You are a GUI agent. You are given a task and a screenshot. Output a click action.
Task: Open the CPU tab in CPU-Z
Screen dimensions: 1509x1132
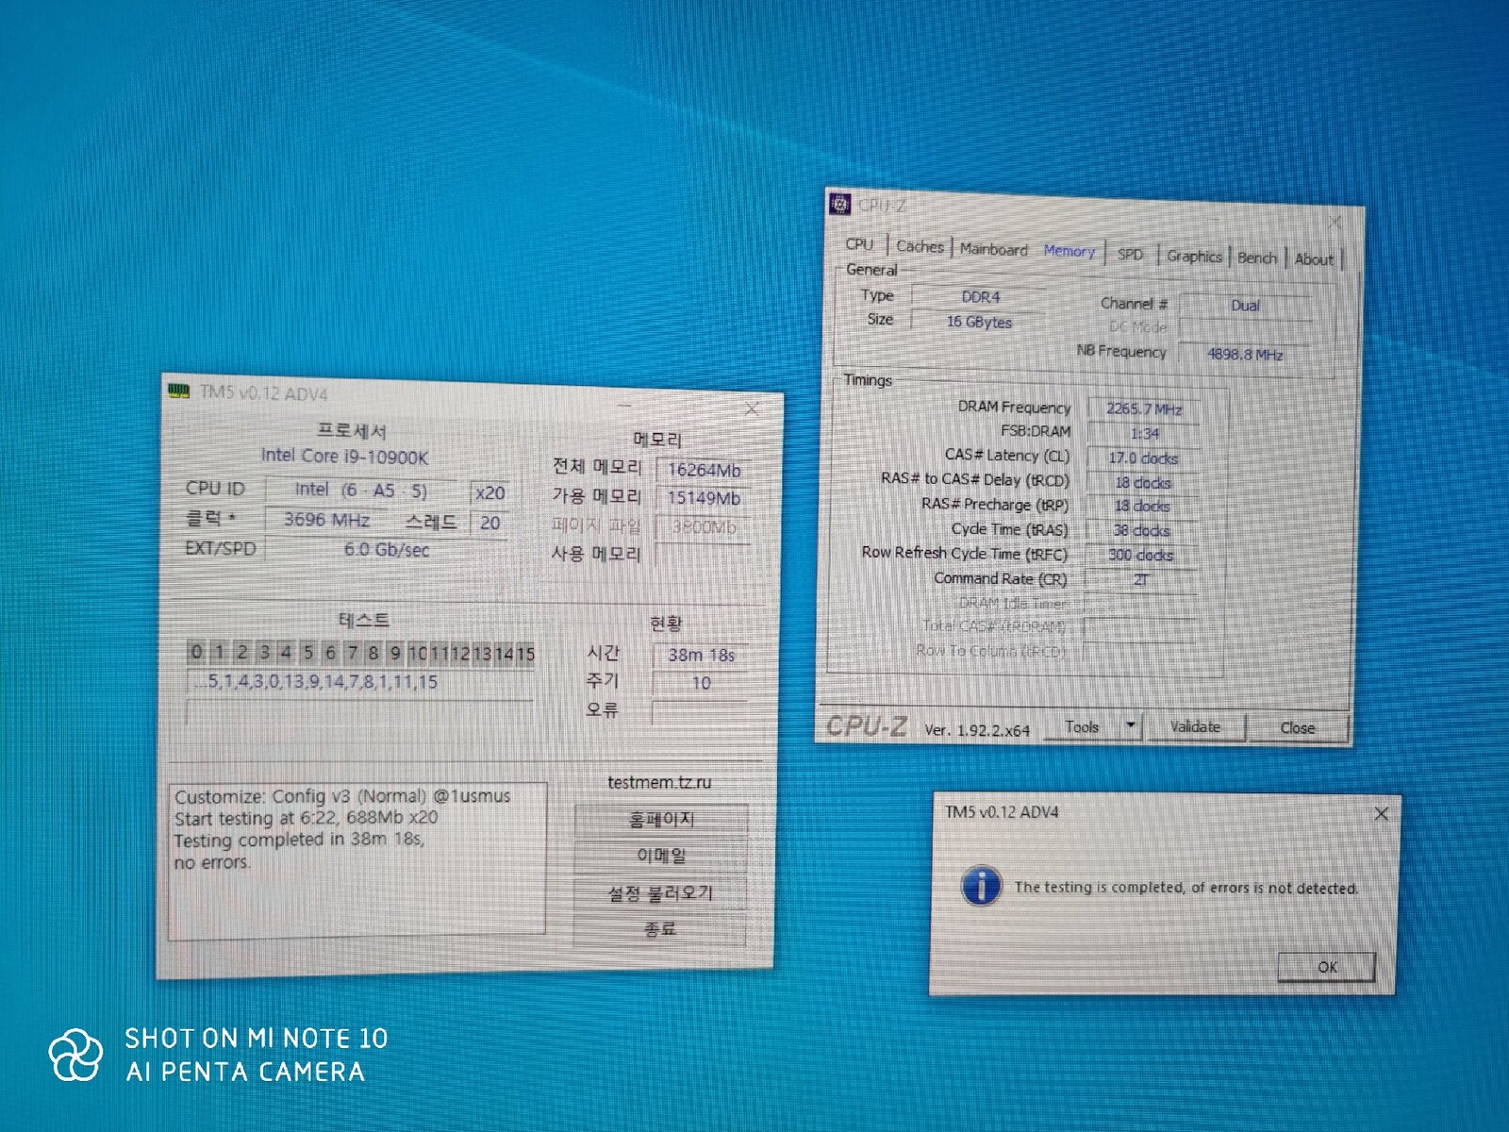click(859, 243)
